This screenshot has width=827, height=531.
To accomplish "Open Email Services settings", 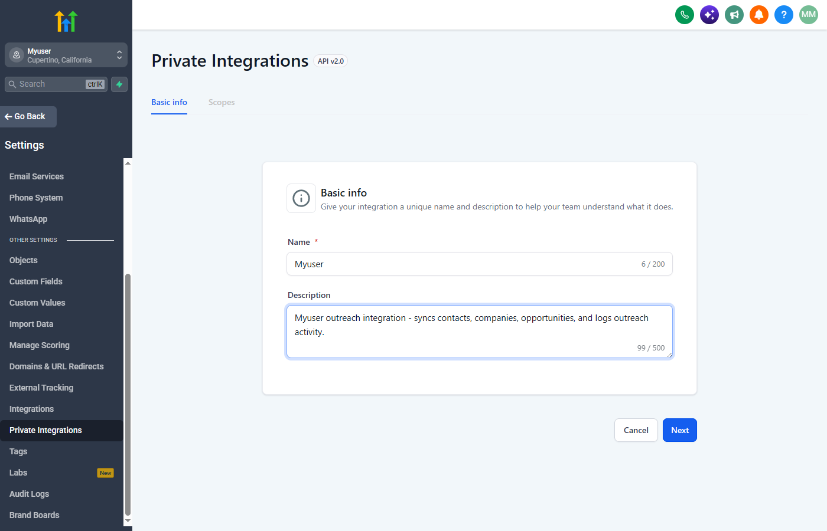I will tap(37, 176).
